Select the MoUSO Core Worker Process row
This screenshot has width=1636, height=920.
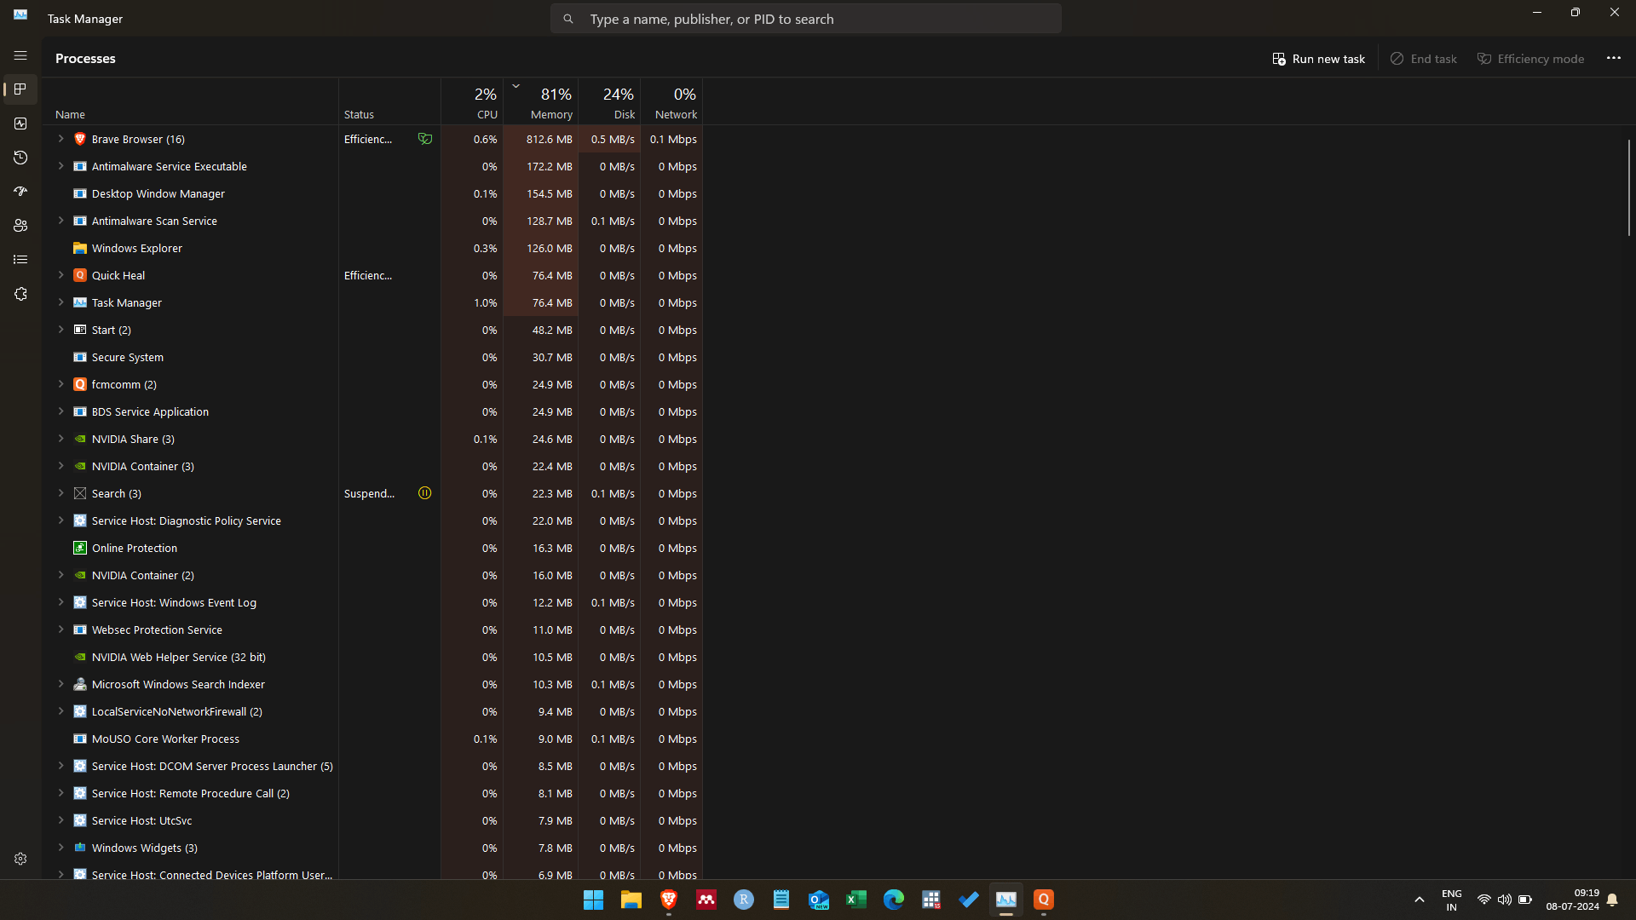pos(373,739)
